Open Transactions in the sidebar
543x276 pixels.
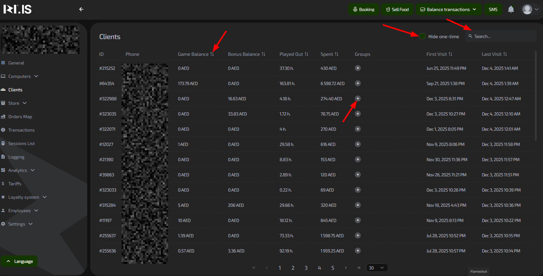21,130
